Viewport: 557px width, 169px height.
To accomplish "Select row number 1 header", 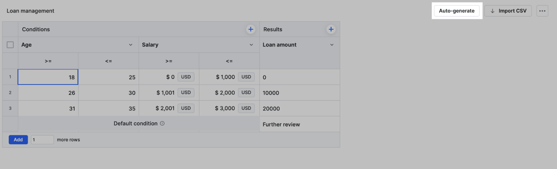I will pyautogui.click(x=10, y=77).
